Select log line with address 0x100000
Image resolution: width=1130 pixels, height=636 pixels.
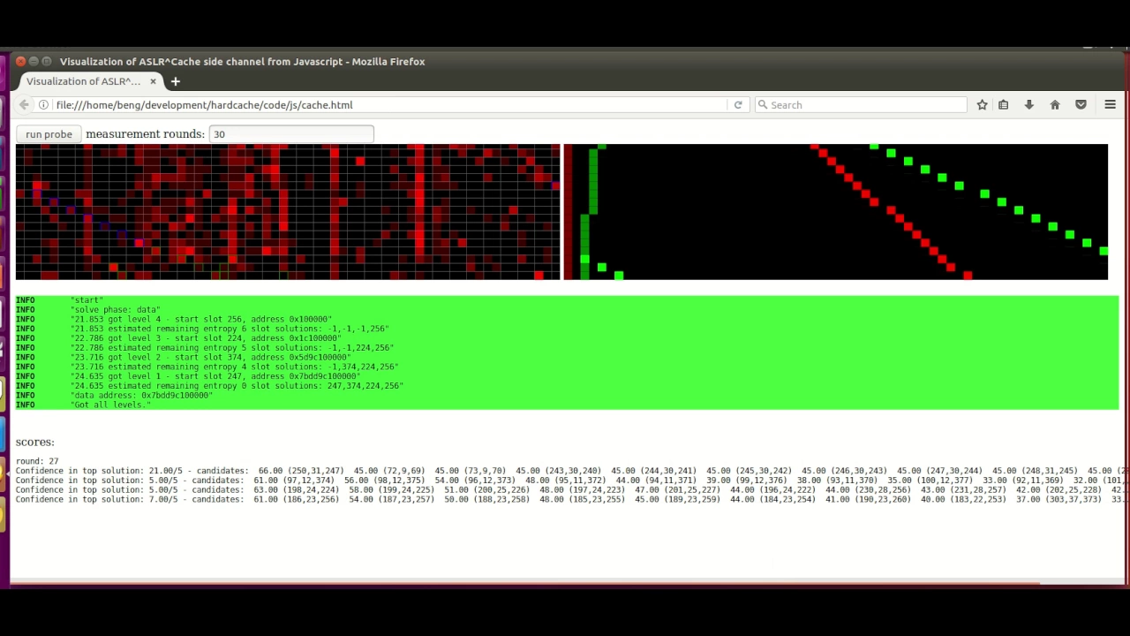pyautogui.click(x=567, y=319)
